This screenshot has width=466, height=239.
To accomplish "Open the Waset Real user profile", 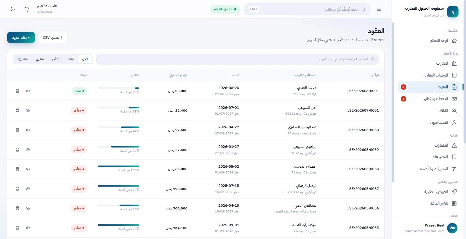I will click(429, 228).
